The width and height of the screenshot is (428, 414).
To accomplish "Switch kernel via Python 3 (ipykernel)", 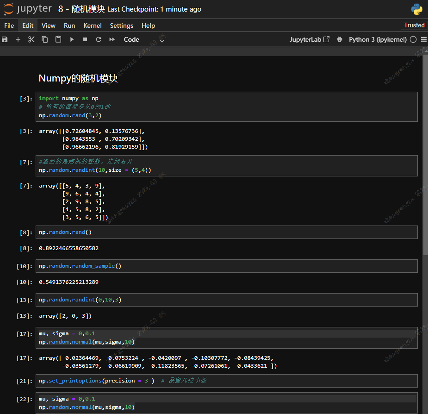I will (378, 40).
